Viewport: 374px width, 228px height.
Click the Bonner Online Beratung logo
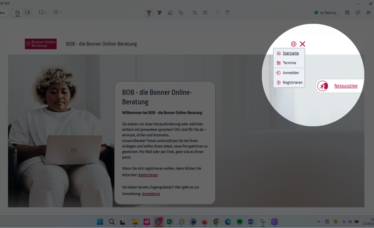pos(41,44)
